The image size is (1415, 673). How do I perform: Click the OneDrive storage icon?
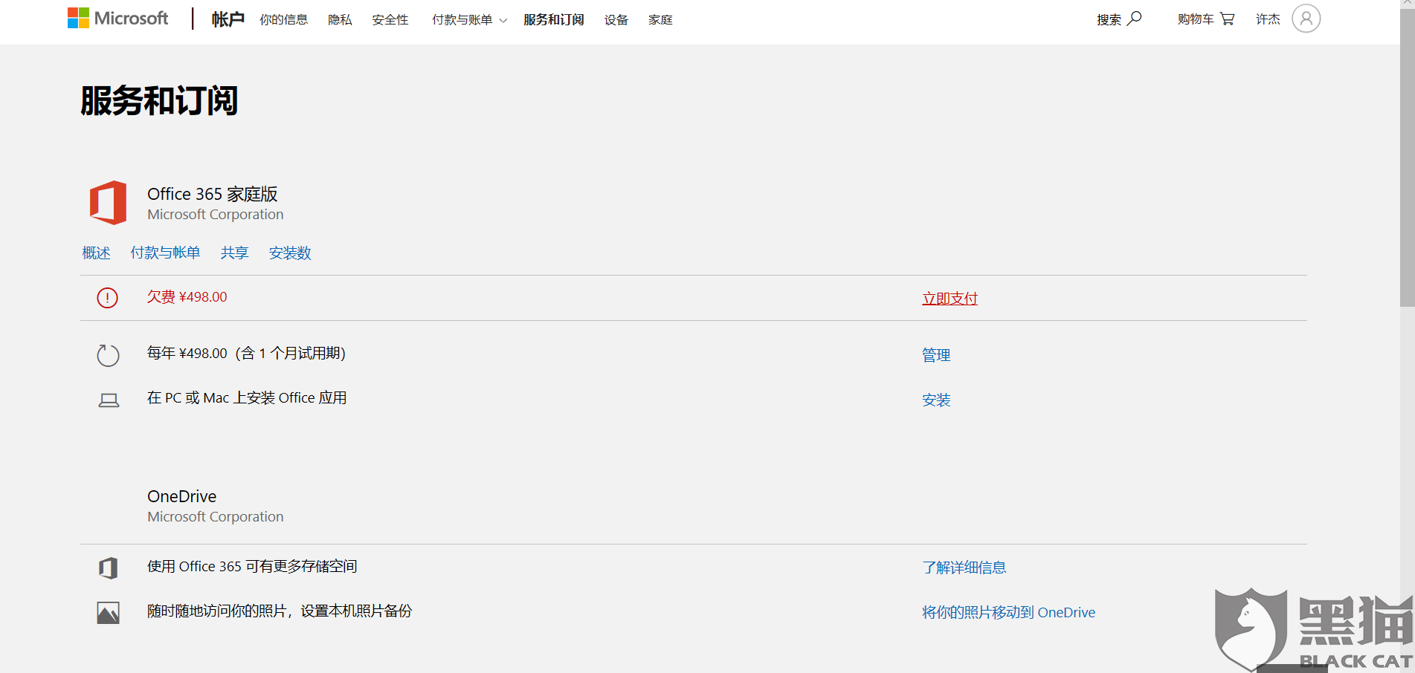point(109,567)
